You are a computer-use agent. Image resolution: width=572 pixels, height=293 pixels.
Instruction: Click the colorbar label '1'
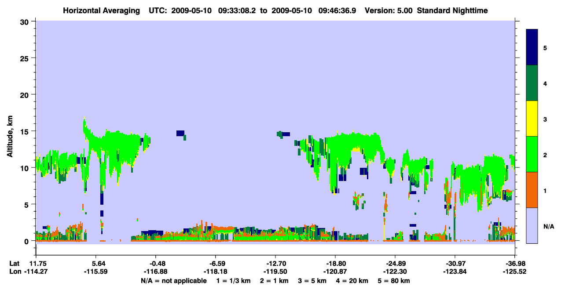545,190
